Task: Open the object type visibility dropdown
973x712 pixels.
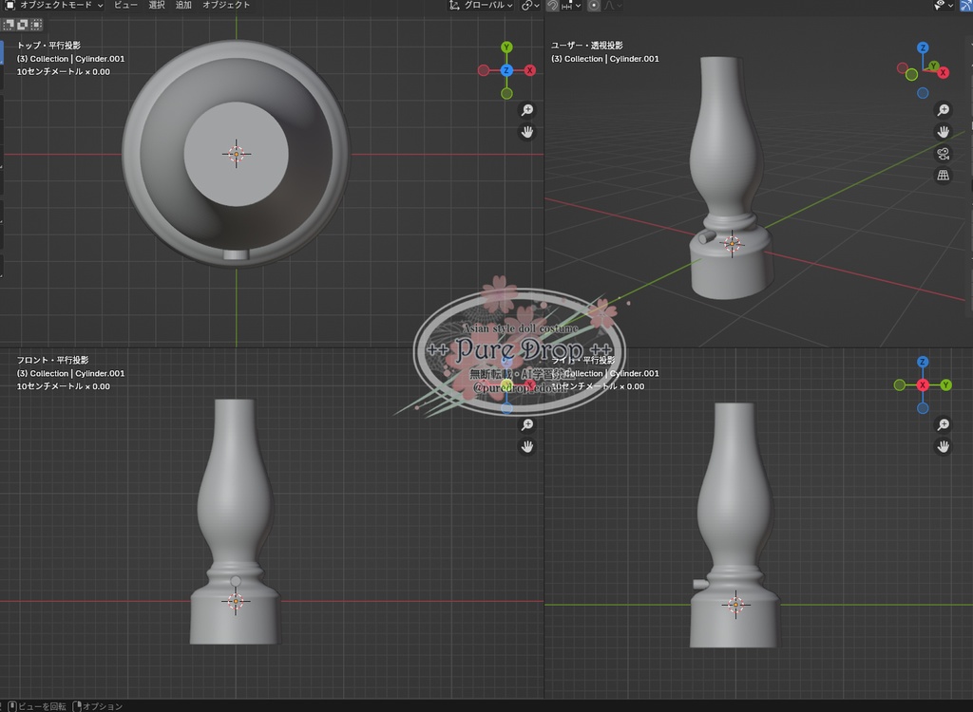Action: (x=944, y=5)
